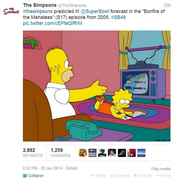174x181 pixels.
Task: Open the red hat retweeter avatar
Action: click(132, 153)
